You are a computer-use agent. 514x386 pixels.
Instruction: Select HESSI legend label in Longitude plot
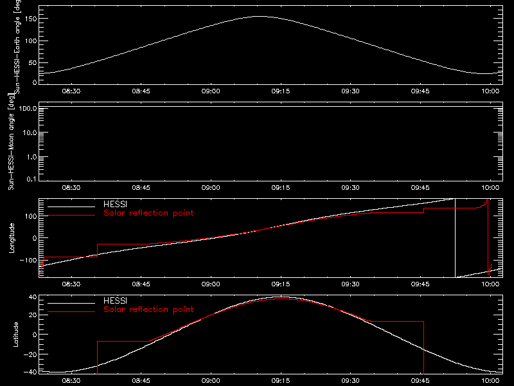coord(115,204)
